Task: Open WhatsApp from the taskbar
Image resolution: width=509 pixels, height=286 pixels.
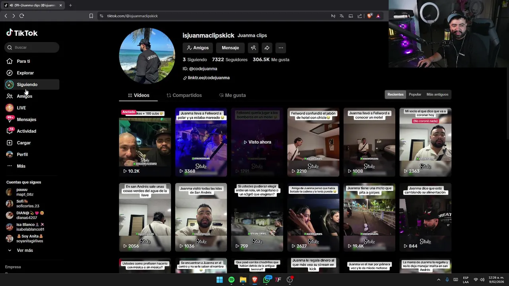Action: pos(267,280)
